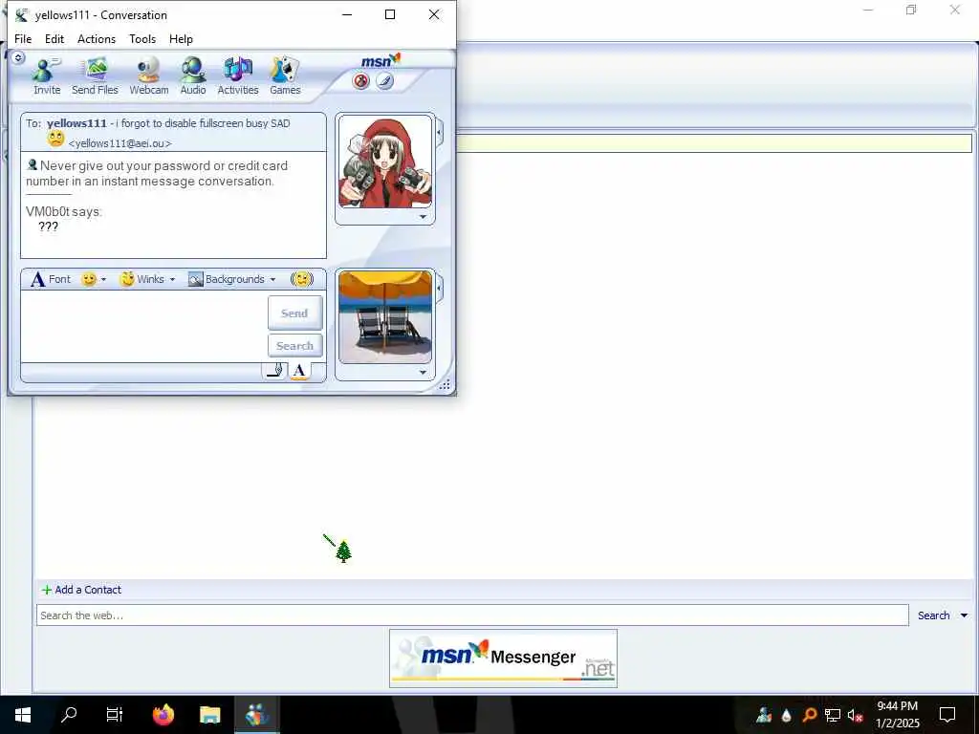
Task: Start a Webcam session
Action: (148, 76)
